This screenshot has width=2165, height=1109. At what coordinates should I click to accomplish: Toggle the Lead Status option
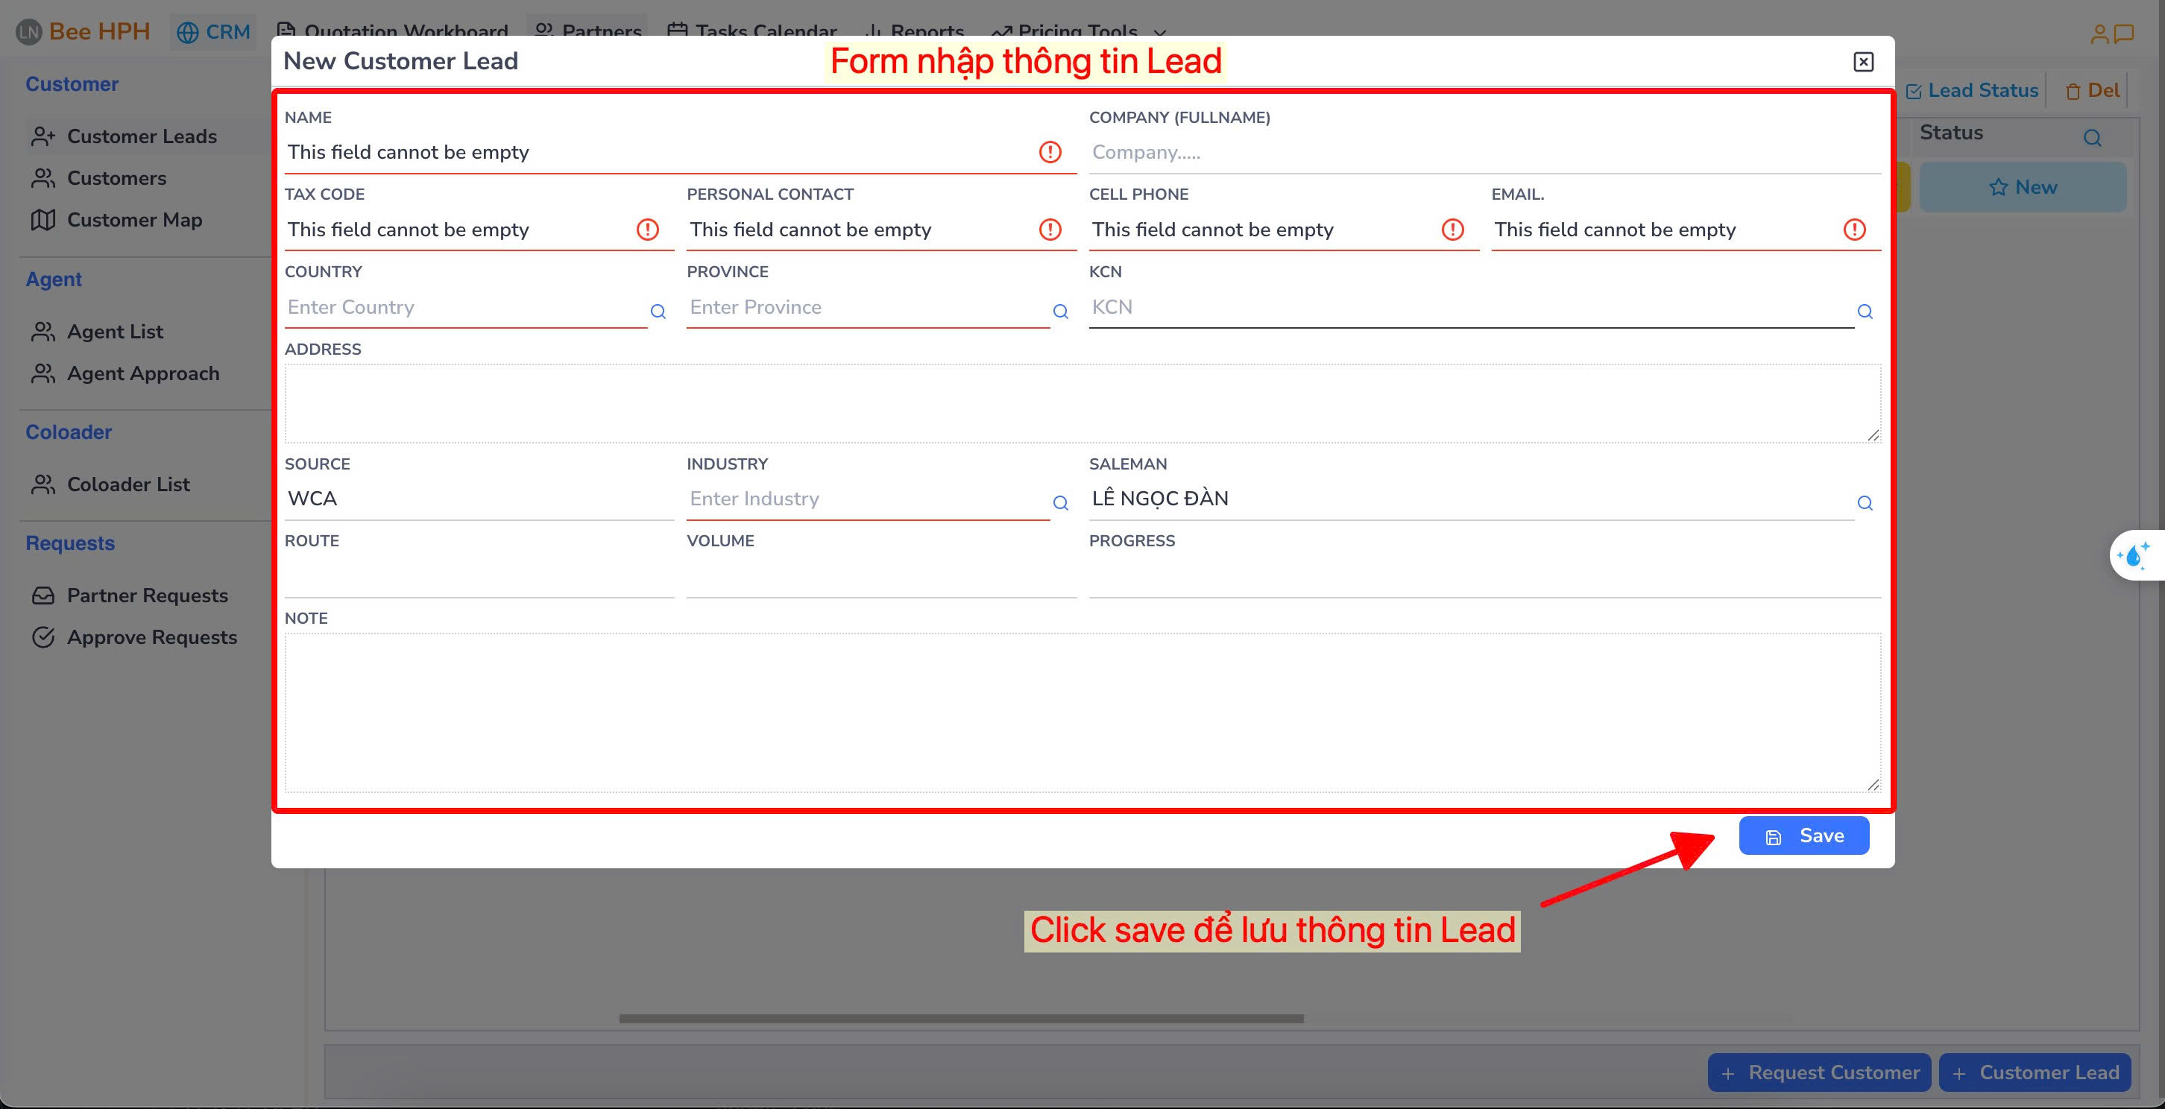pyautogui.click(x=1973, y=90)
